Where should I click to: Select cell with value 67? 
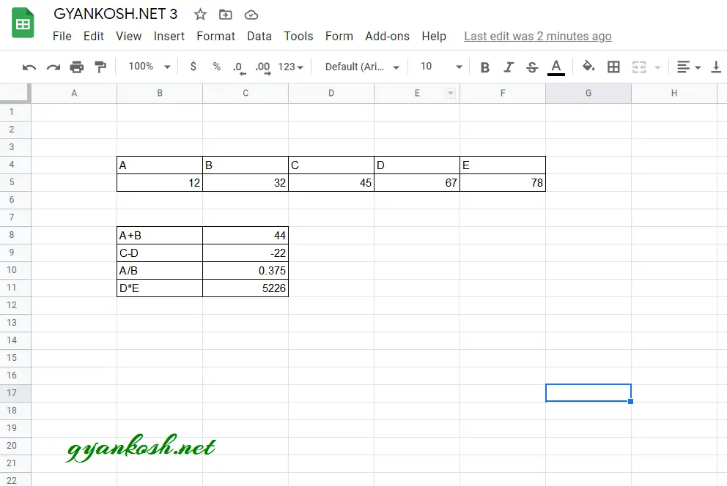417,182
